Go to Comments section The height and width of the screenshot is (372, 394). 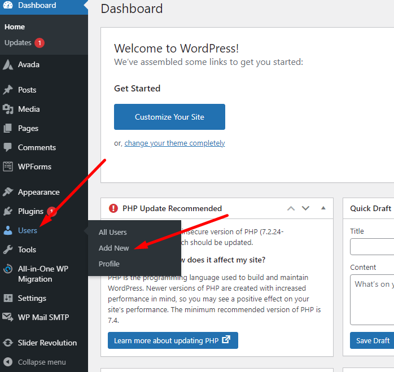(x=37, y=147)
